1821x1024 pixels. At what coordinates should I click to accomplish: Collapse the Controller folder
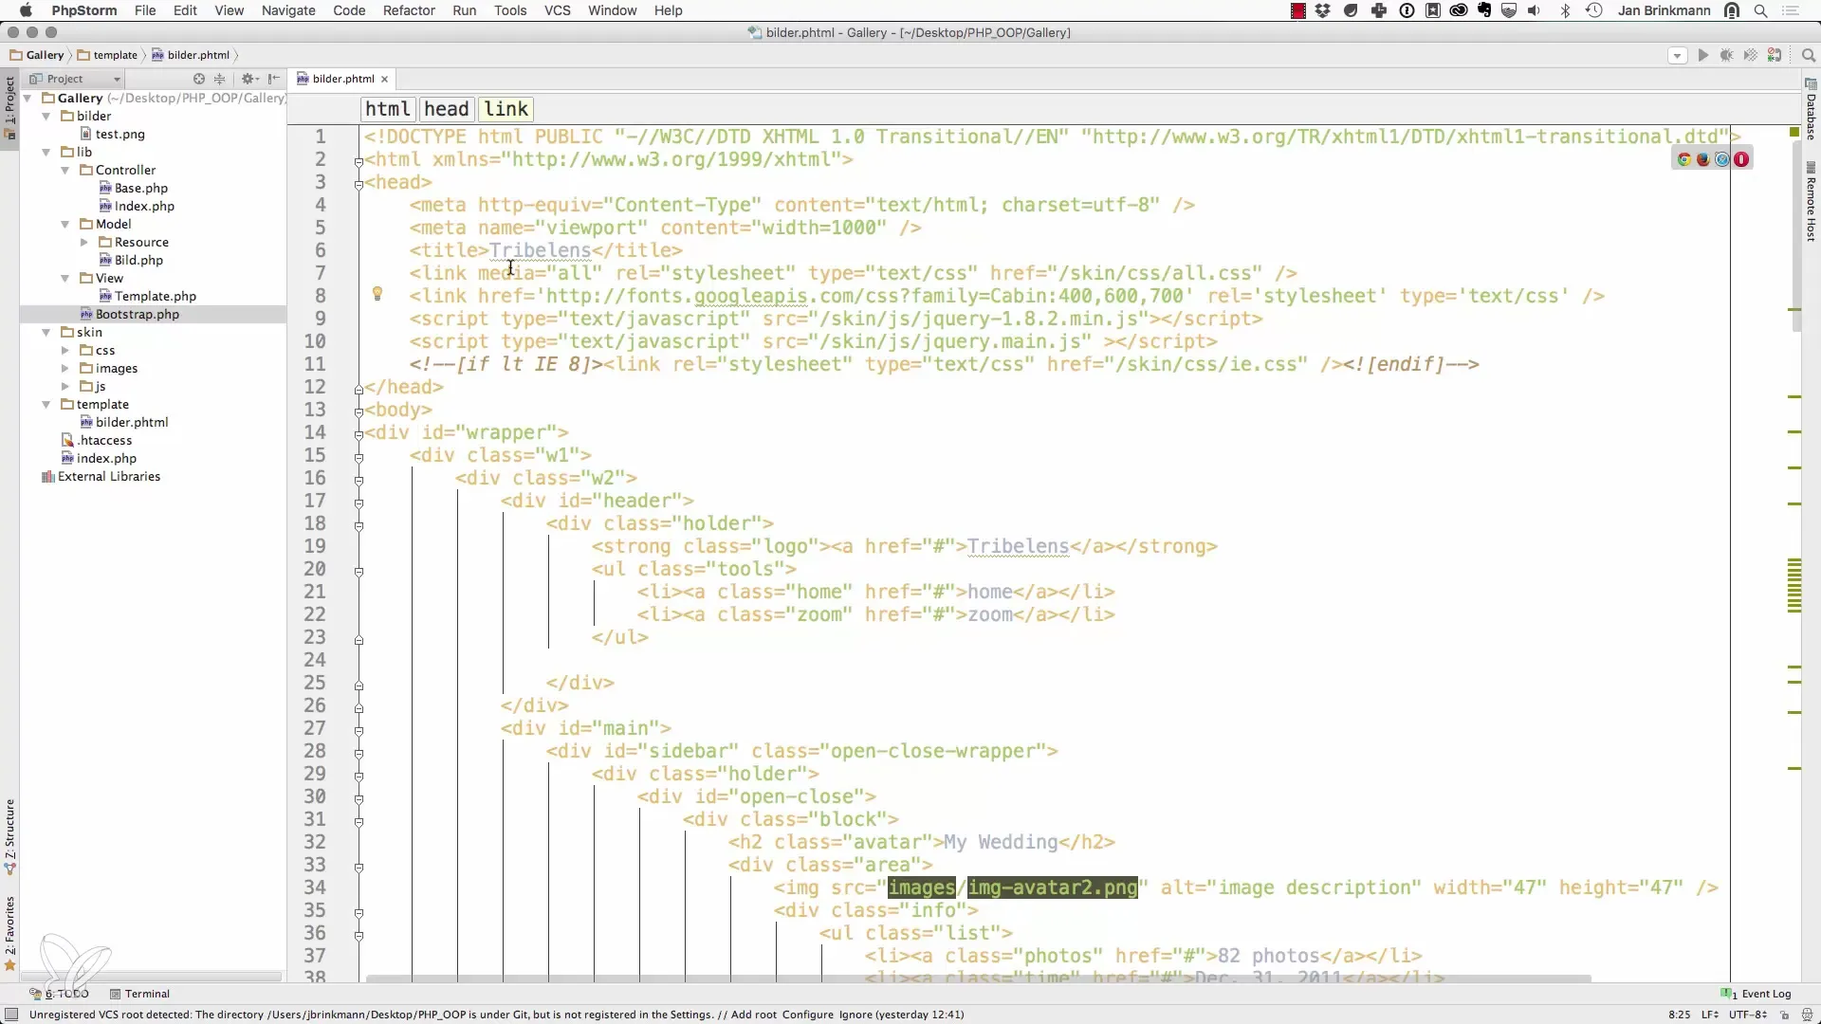click(65, 171)
